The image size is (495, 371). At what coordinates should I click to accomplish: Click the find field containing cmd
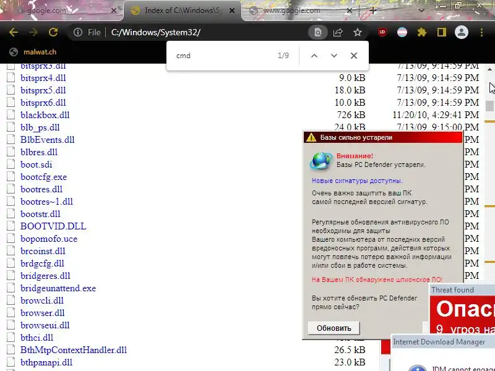tap(223, 56)
